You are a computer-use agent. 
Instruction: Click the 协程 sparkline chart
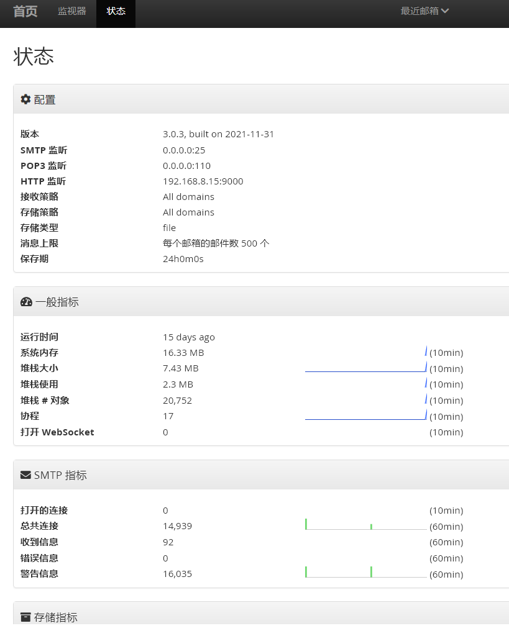point(365,416)
